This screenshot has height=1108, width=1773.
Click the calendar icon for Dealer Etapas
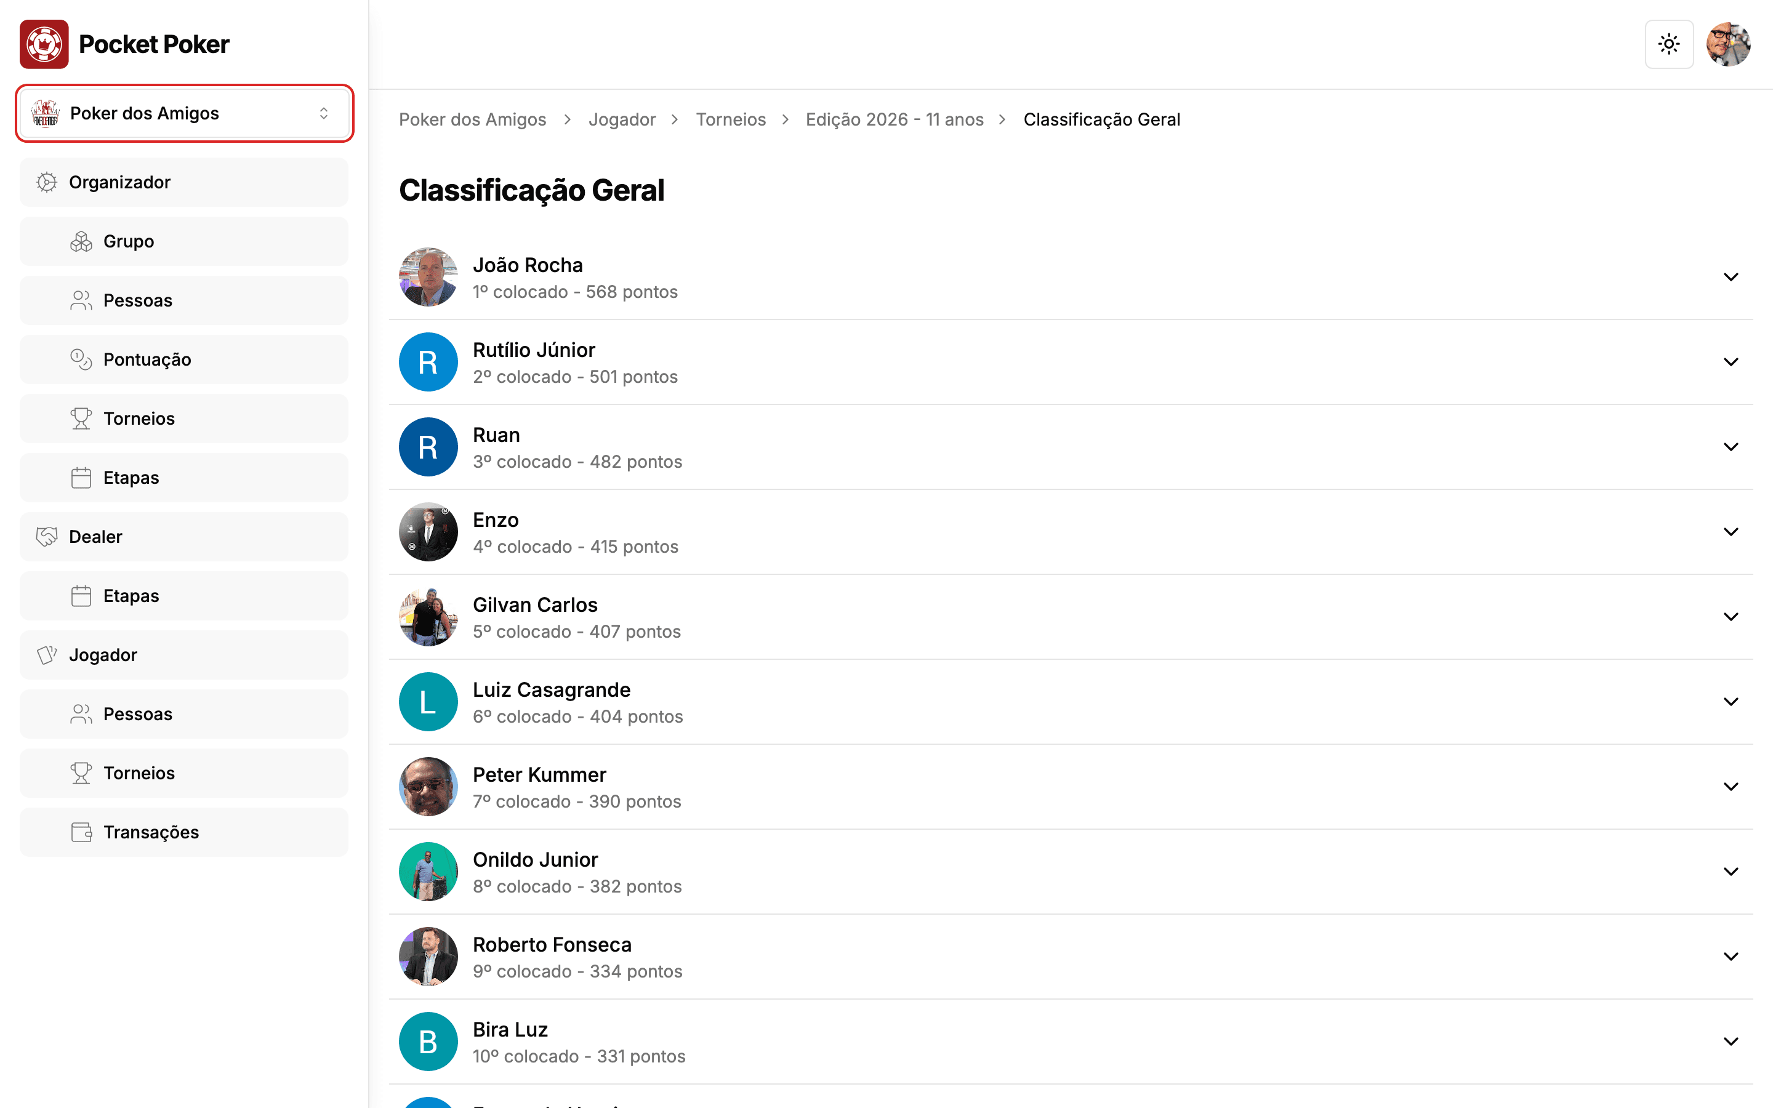[81, 596]
